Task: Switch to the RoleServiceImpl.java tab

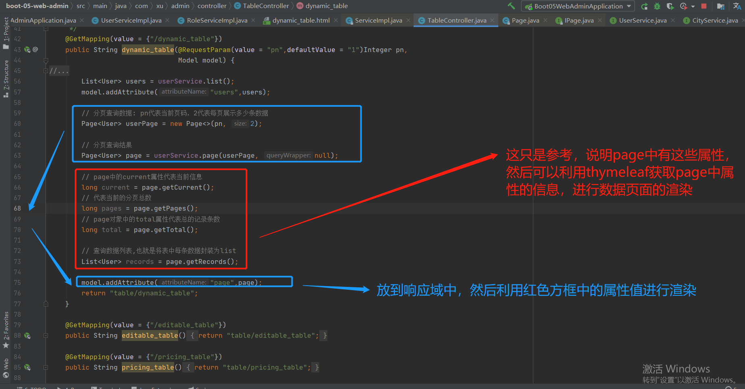Action: coord(217,20)
